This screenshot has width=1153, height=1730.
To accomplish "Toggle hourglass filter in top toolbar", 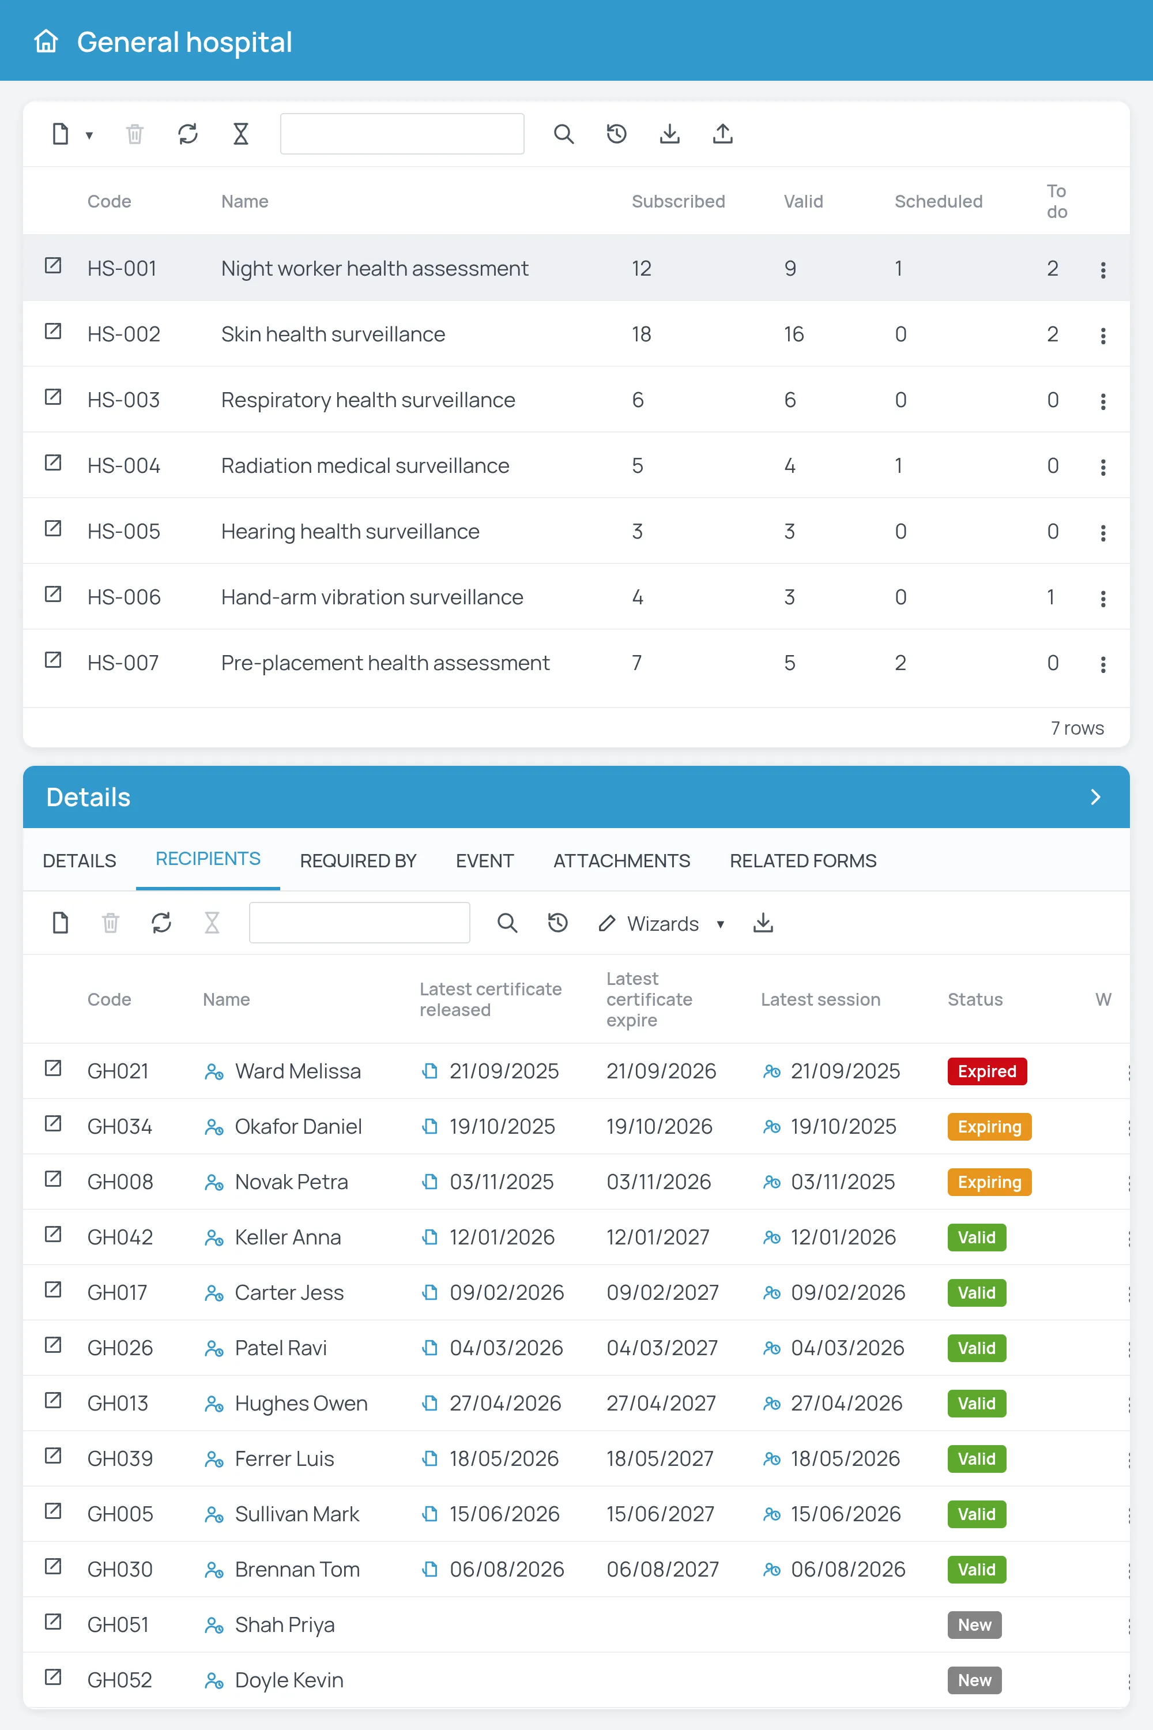I will pos(240,134).
